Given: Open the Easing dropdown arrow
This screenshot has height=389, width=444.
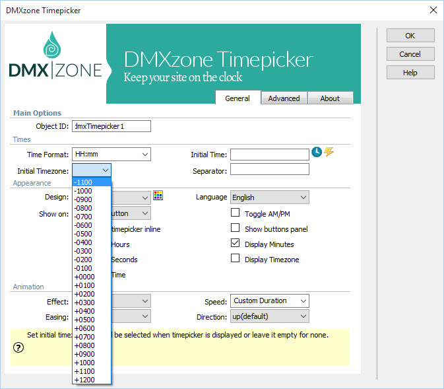Looking at the screenshot, I should tap(145, 316).
